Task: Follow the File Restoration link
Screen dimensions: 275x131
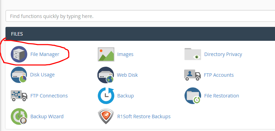Action: (x=221, y=96)
